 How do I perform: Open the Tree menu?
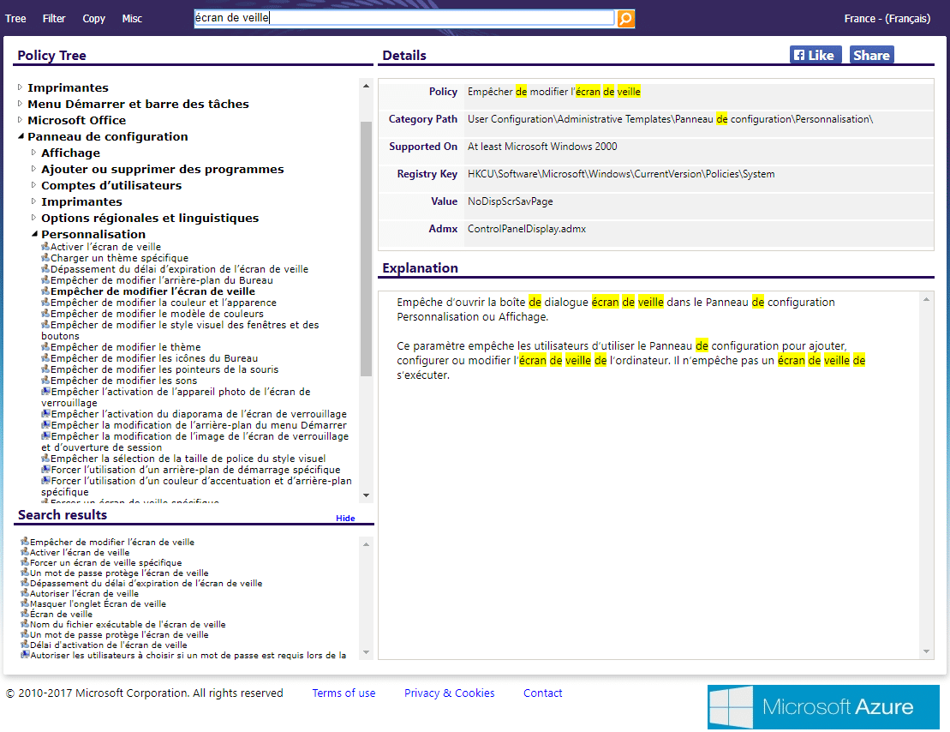point(15,19)
